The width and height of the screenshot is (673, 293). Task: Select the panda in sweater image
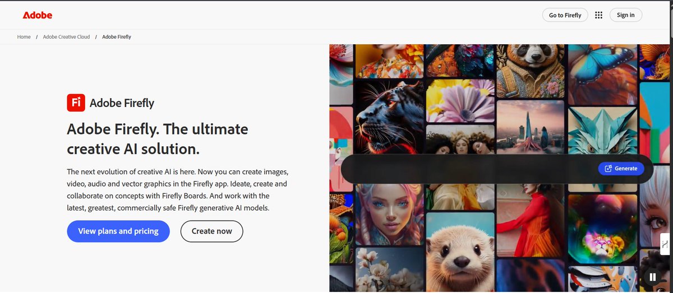530,70
